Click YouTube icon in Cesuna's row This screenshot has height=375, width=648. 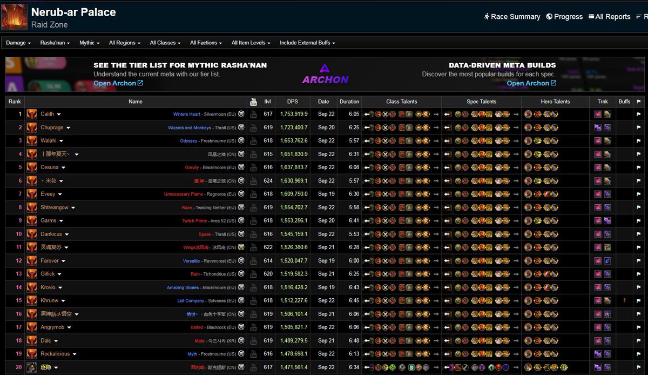(254, 168)
